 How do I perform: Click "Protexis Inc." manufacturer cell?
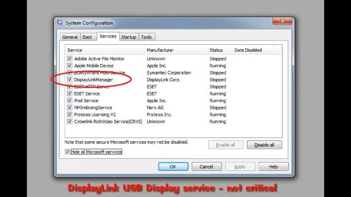(159, 114)
